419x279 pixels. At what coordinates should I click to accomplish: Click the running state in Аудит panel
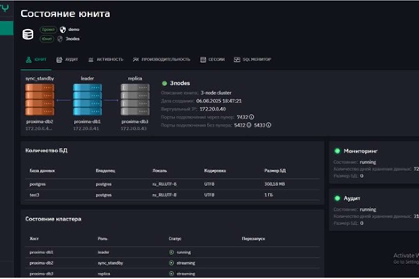coord(368,210)
